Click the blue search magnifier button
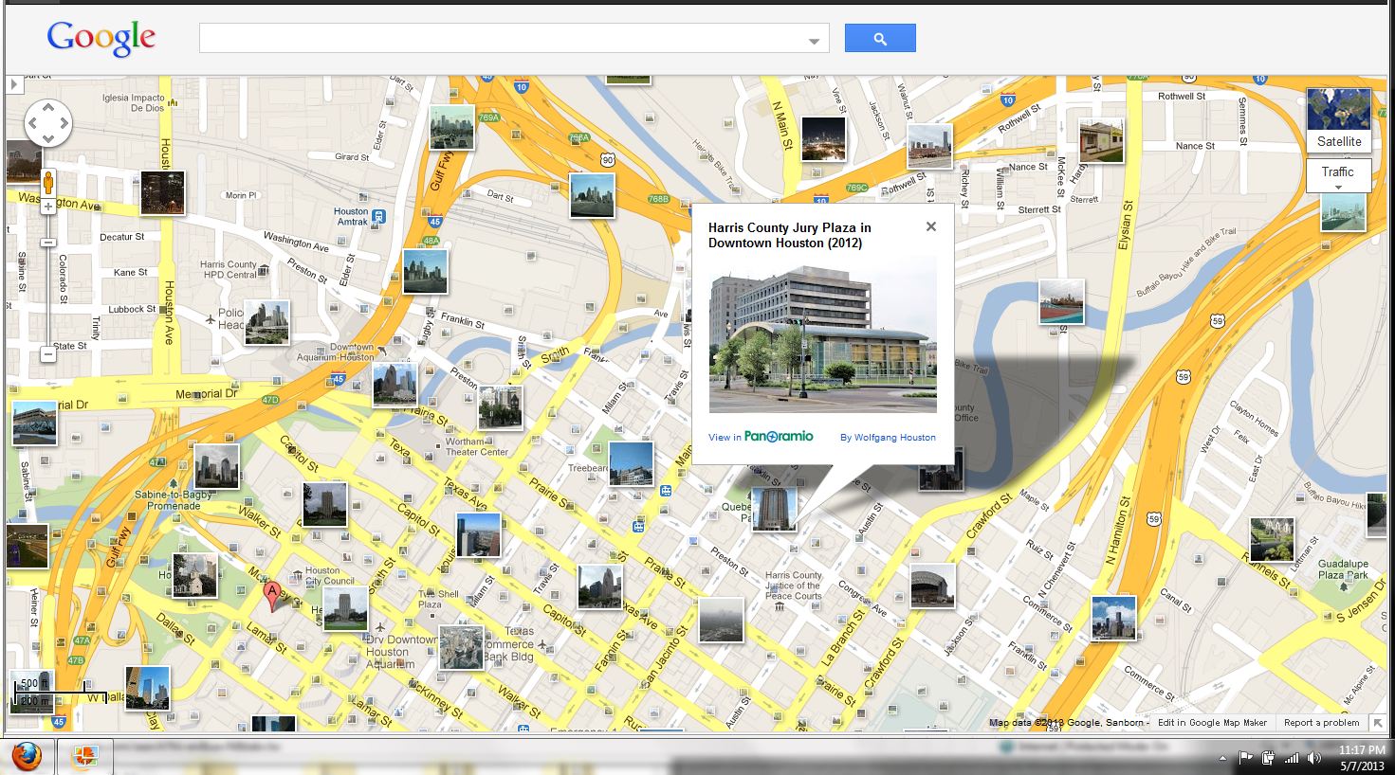The height and width of the screenshot is (775, 1395). (x=879, y=39)
